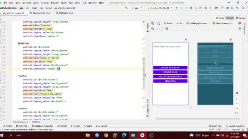Click RelativeLayout in the bottom breadcrumb

coord(21,122)
